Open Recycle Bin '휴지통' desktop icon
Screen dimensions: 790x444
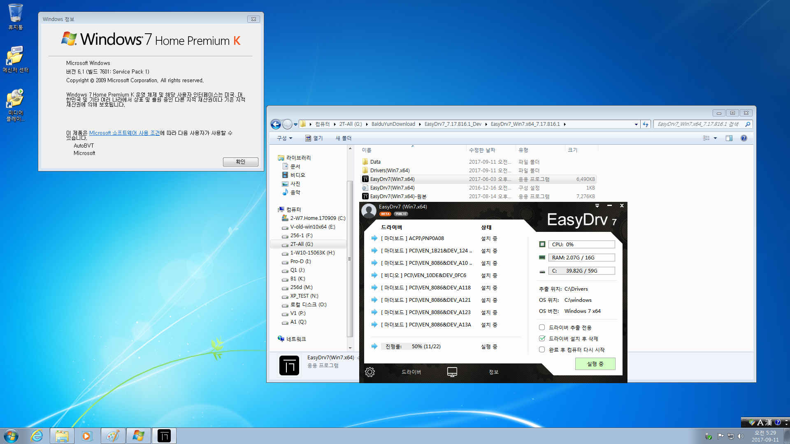point(16,16)
